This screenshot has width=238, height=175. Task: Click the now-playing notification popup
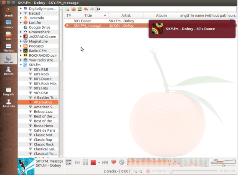(x=192, y=29)
